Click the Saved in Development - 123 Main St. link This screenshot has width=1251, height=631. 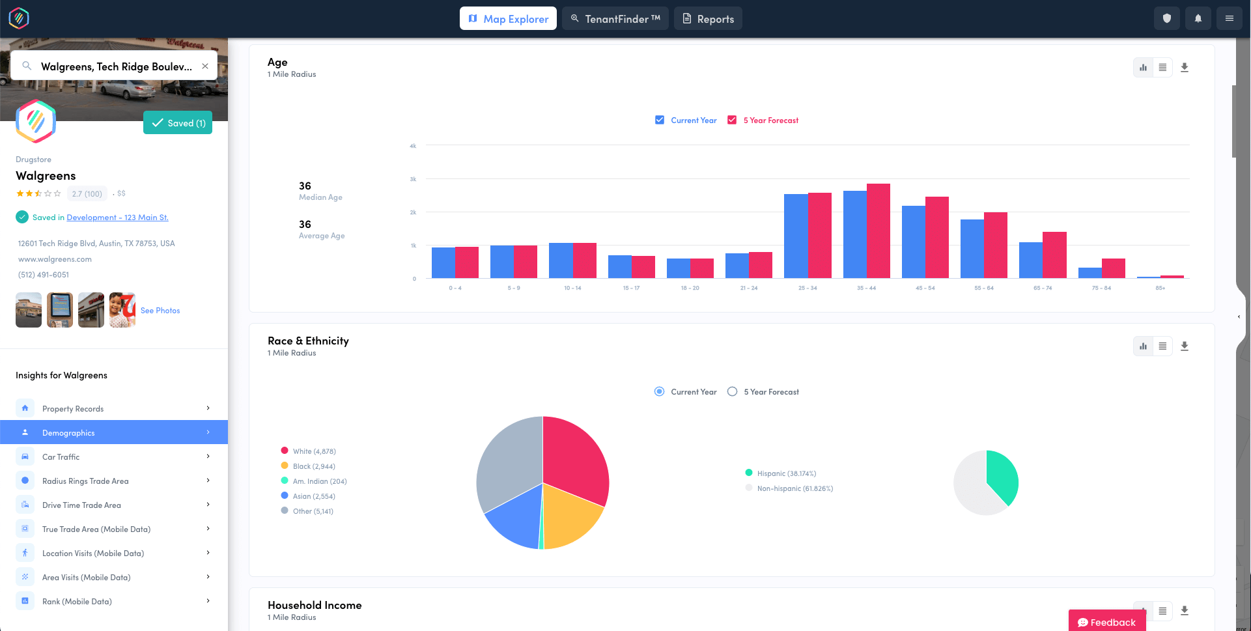117,217
